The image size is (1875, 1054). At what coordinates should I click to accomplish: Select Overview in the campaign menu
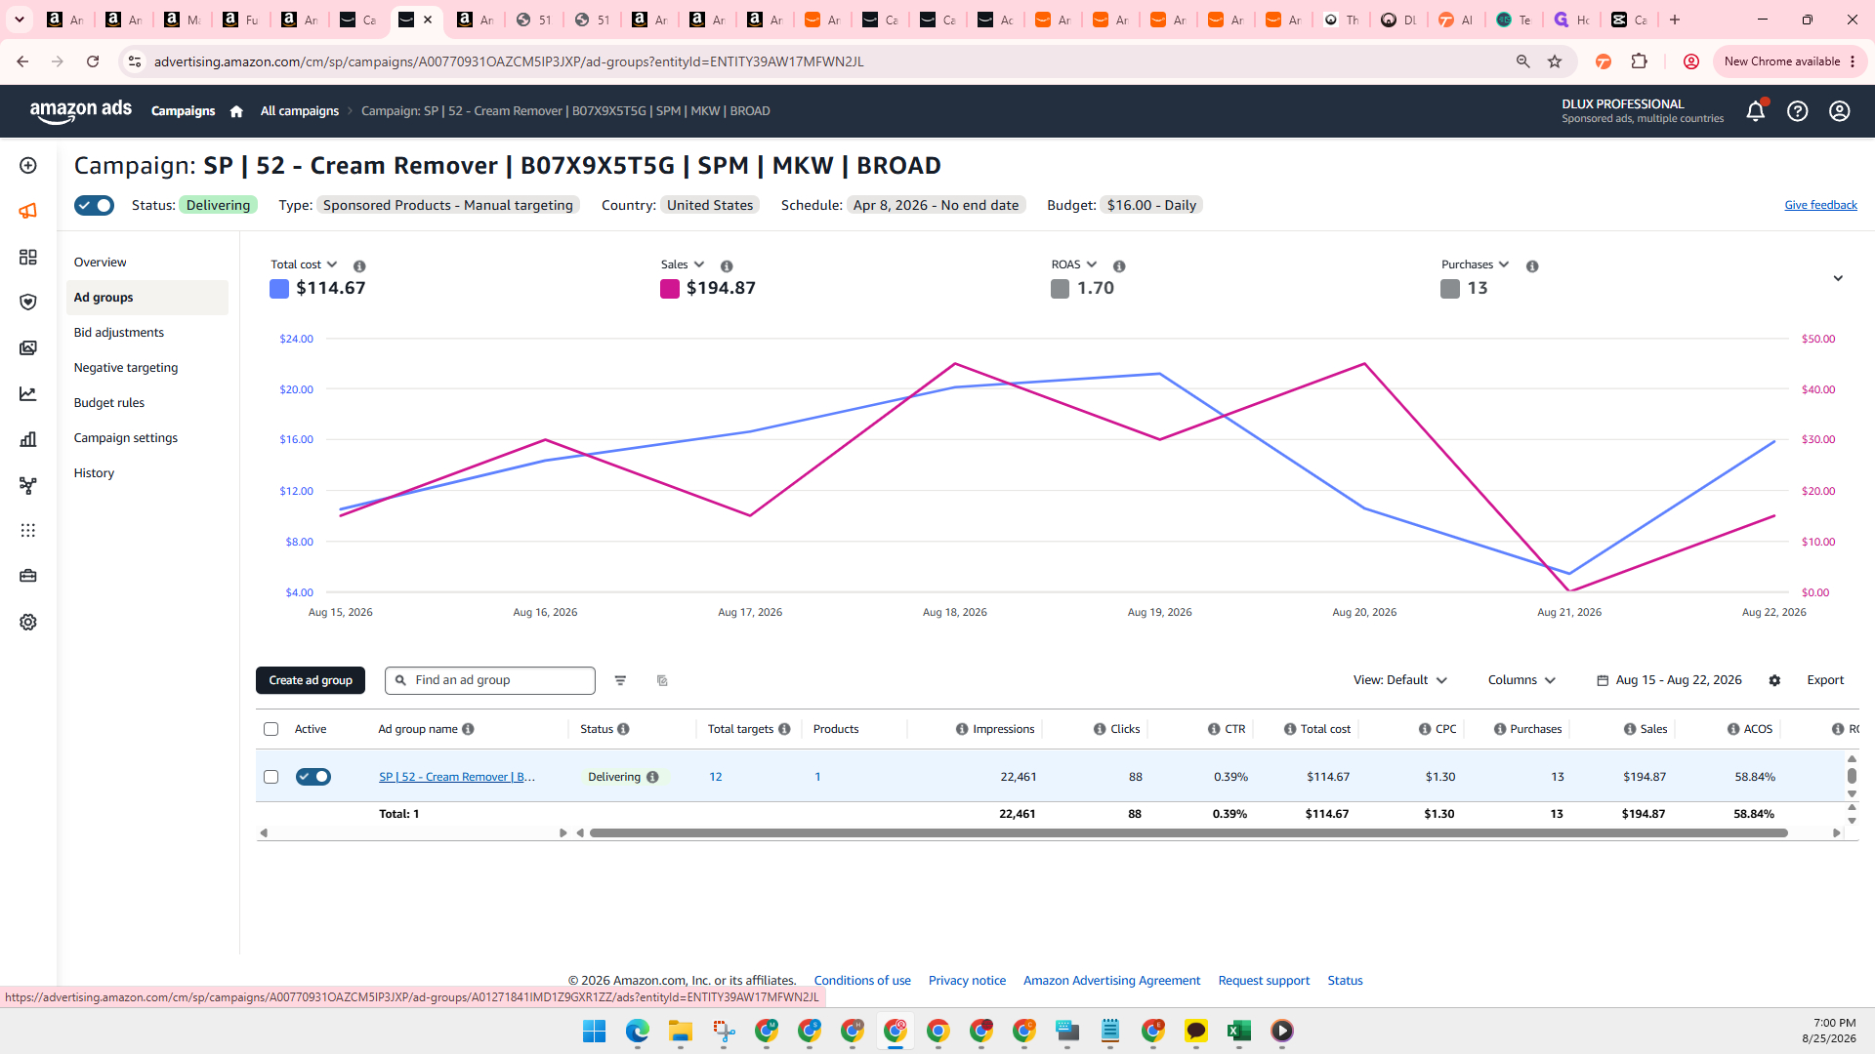pos(100,263)
